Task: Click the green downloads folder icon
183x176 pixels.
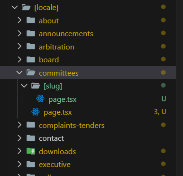Action: click(x=31, y=151)
